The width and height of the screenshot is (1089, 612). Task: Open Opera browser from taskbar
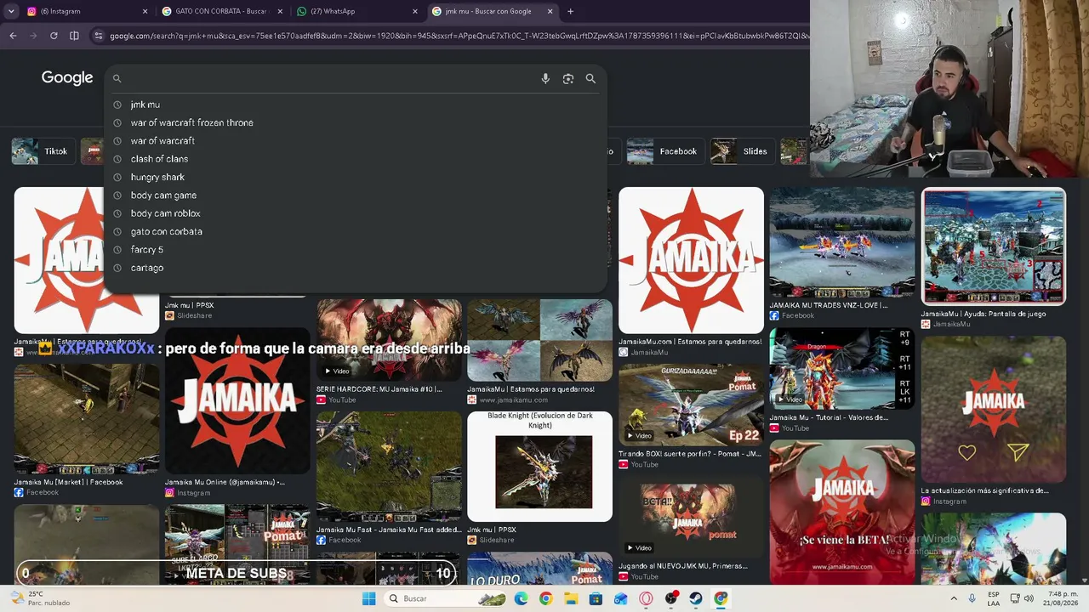coord(646,598)
